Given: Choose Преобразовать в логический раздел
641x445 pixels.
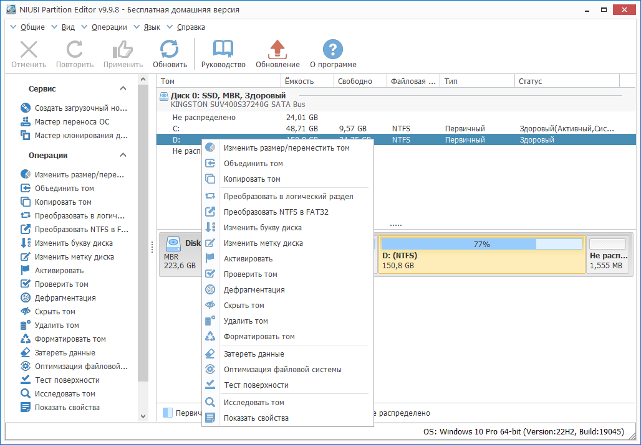Looking at the screenshot, I should [x=288, y=196].
